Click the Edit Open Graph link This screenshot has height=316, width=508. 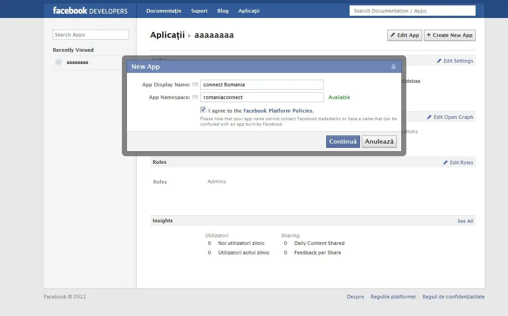(453, 117)
